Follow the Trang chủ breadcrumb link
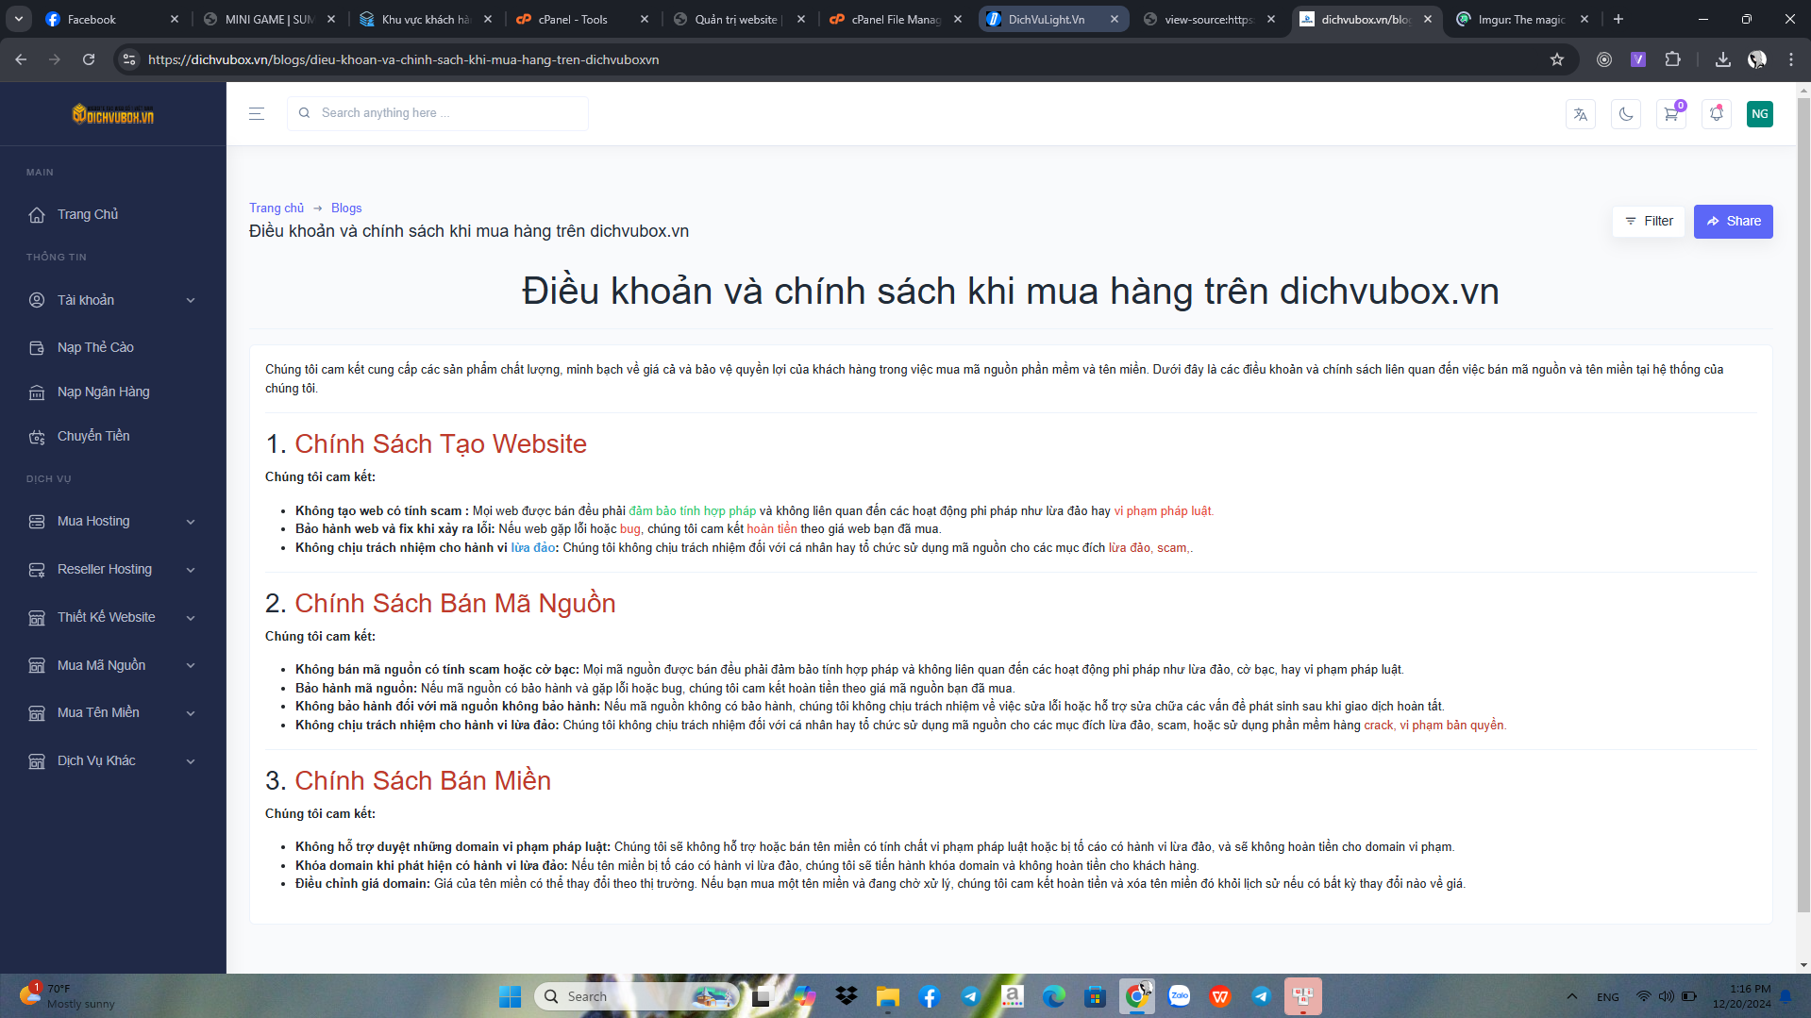The width and height of the screenshot is (1811, 1018). 277,208
